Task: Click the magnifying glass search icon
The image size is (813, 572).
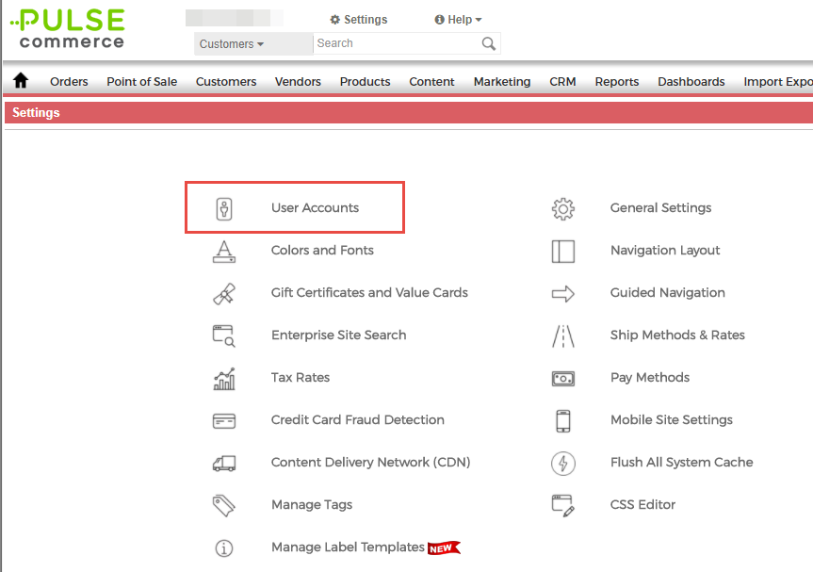Action: pyautogui.click(x=488, y=43)
